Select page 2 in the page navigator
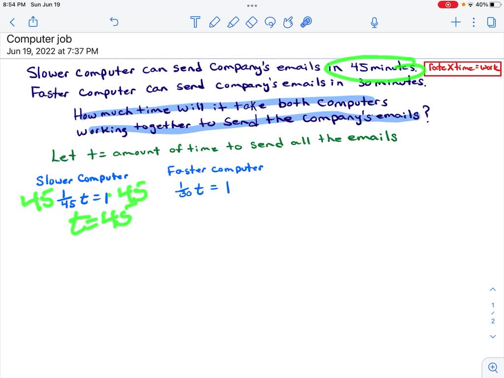The image size is (504, 378). pyautogui.click(x=493, y=320)
